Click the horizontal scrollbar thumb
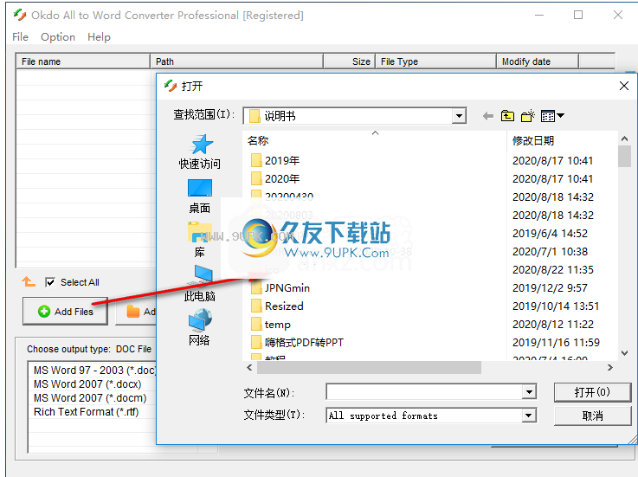 [369, 368]
